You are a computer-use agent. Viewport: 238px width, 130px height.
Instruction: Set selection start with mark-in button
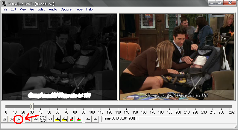88,119
